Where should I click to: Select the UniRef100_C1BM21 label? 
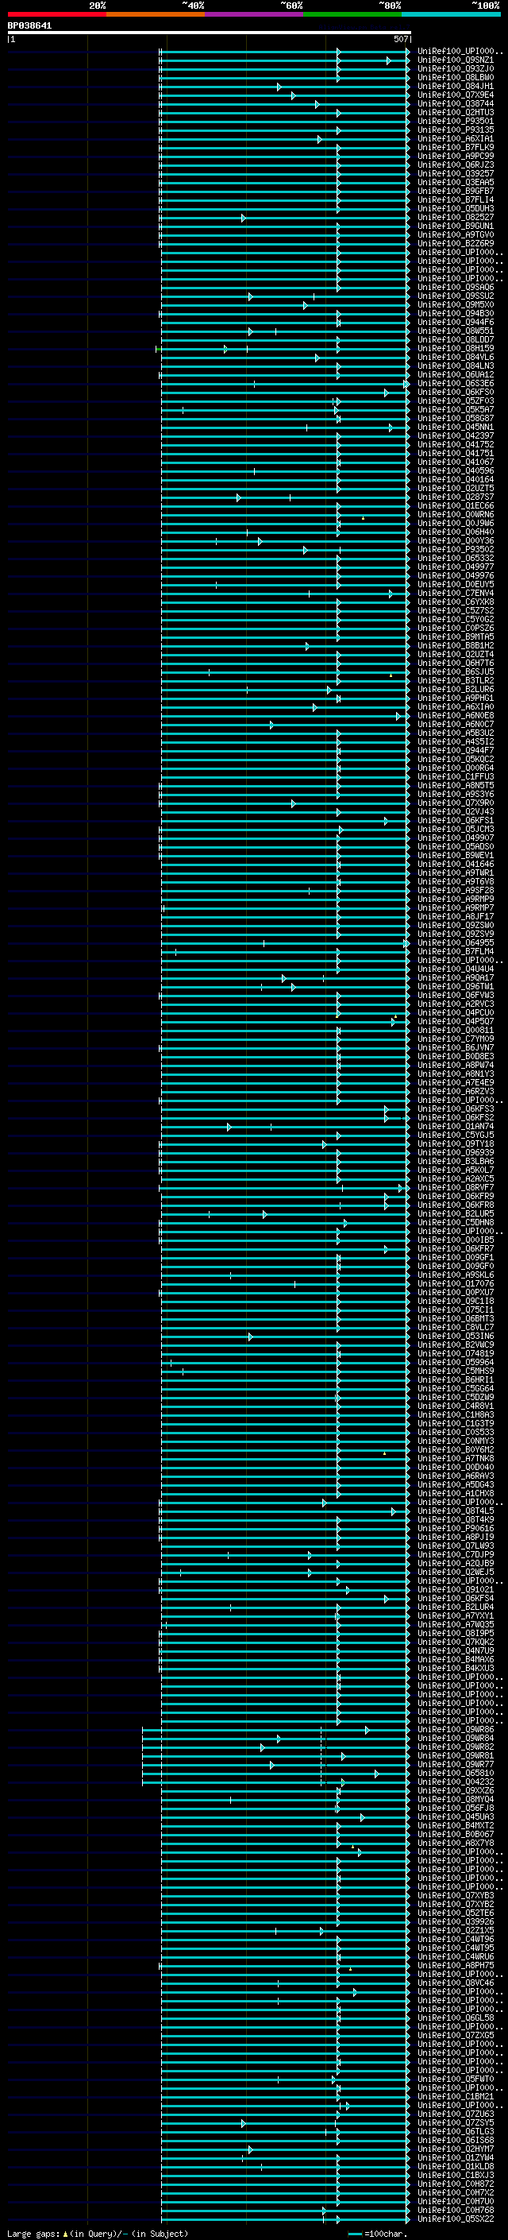pyautogui.click(x=456, y=2096)
